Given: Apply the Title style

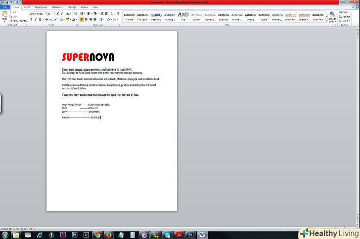Looking at the screenshot, I should [x=183, y=17].
